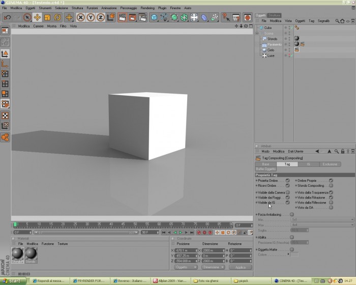Add a Cube primitive from toolbar

(x=154, y=17)
